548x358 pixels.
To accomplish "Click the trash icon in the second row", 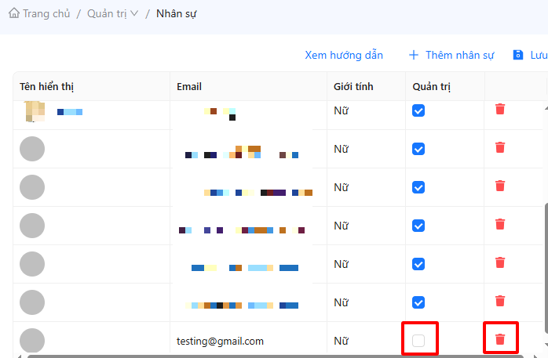I will [x=500, y=147].
